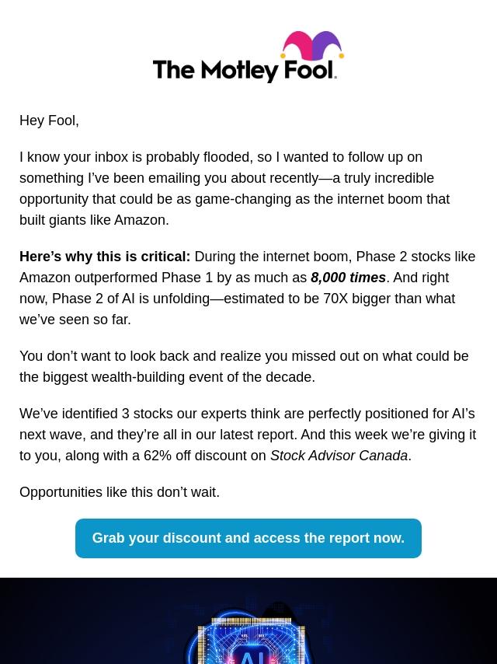Click 'Phase 2 of AI is unfolding' text

132,299
